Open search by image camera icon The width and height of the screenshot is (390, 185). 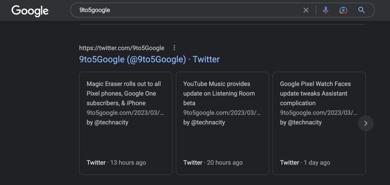click(343, 10)
